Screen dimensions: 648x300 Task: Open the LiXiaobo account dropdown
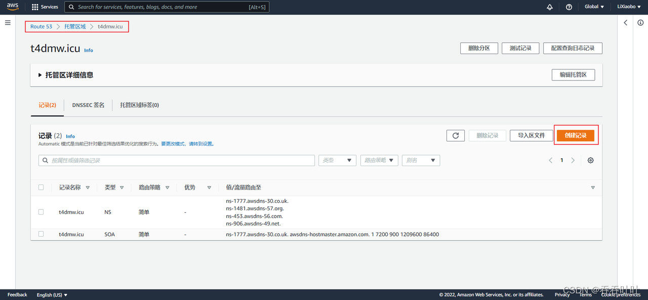pyautogui.click(x=629, y=7)
